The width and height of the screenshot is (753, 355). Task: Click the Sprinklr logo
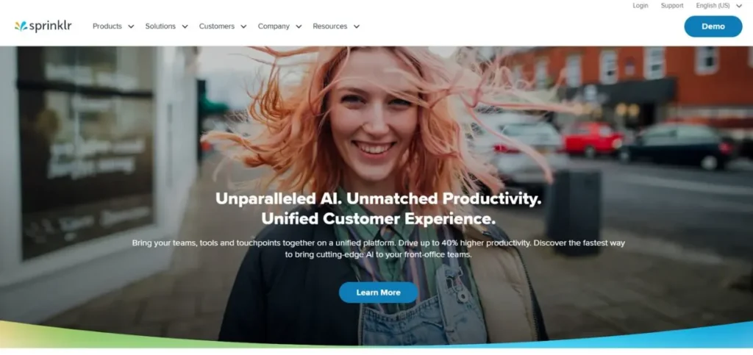pos(43,26)
